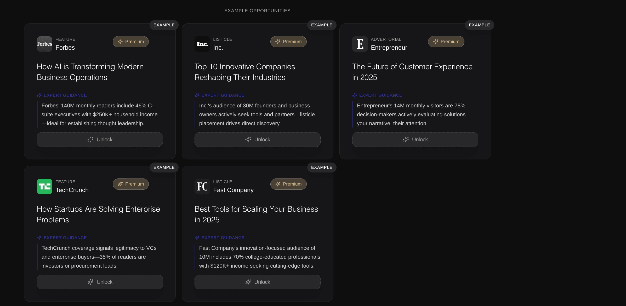Screen dimensions: 626x306
Task: Open 'How AI is Transforming Modern Business Operations'
Action: click(90, 72)
